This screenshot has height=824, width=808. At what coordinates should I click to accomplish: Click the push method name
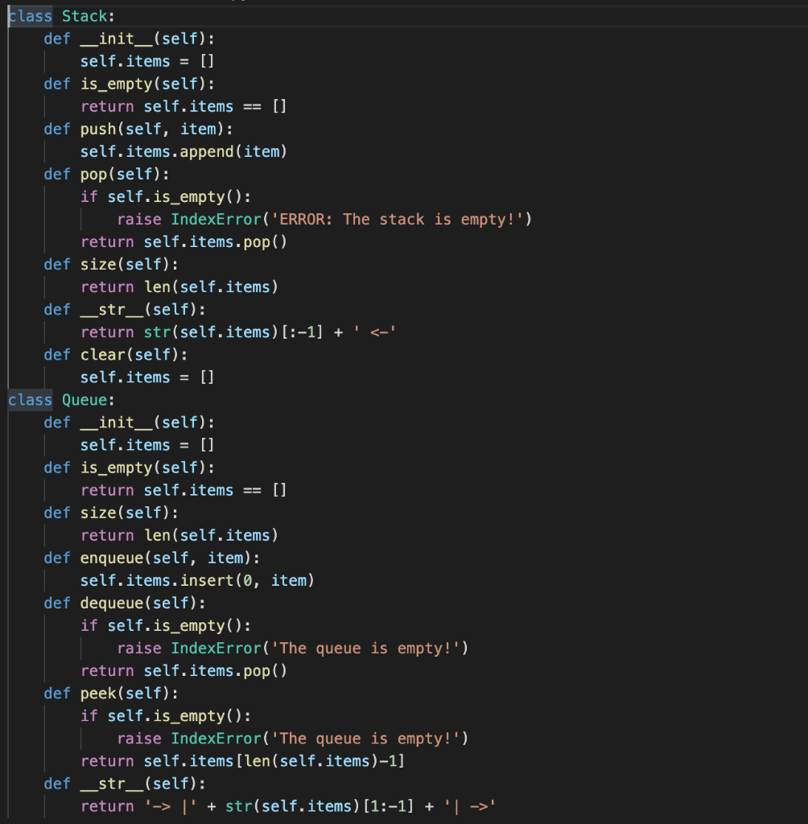(x=98, y=129)
